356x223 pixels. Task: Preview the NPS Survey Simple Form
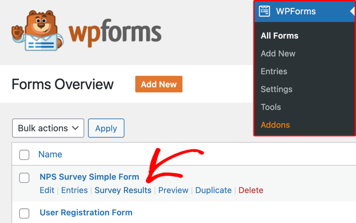(173, 190)
